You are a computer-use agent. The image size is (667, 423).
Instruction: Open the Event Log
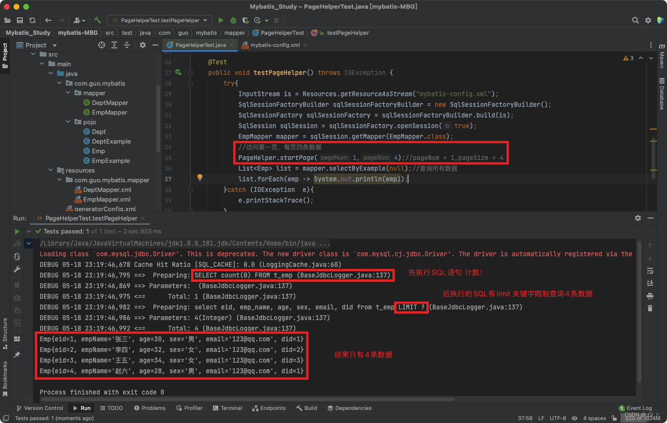click(636, 408)
